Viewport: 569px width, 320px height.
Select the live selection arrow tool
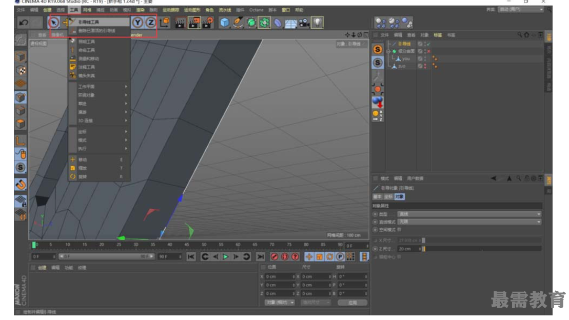click(54, 23)
